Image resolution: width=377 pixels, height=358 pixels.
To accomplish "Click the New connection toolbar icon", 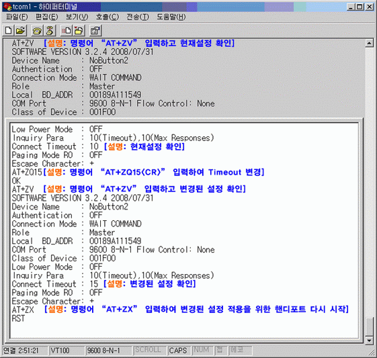I will [x=9, y=30].
